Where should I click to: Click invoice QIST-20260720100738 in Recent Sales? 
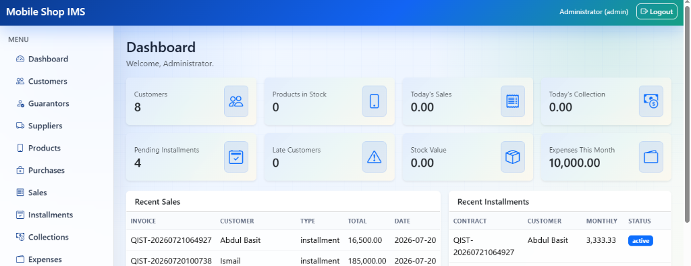(171, 261)
